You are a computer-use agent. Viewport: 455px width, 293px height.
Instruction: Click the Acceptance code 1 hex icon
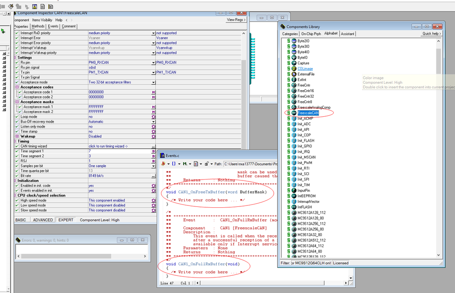[x=153, y=92]
